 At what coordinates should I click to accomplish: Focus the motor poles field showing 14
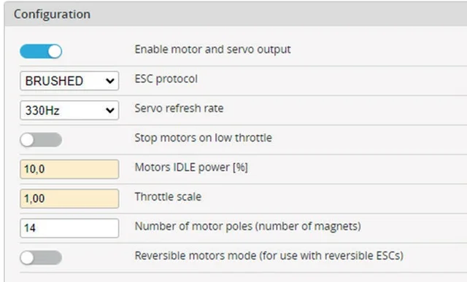click(69, 228)
